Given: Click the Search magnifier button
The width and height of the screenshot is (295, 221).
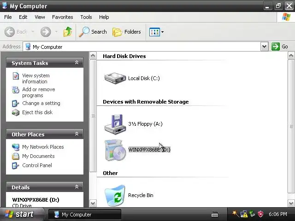Looking at the screenshot, I should tap(93, 32).
